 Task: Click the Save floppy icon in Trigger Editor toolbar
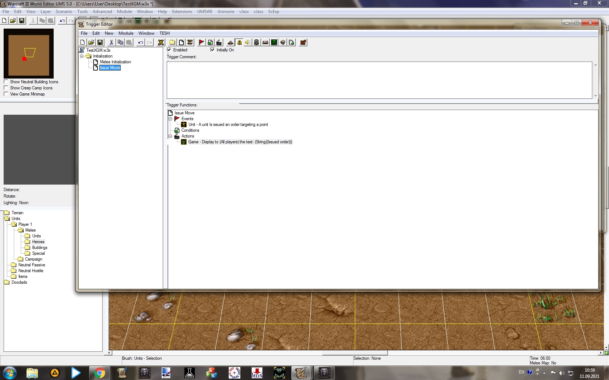click(x=100, y=42)
